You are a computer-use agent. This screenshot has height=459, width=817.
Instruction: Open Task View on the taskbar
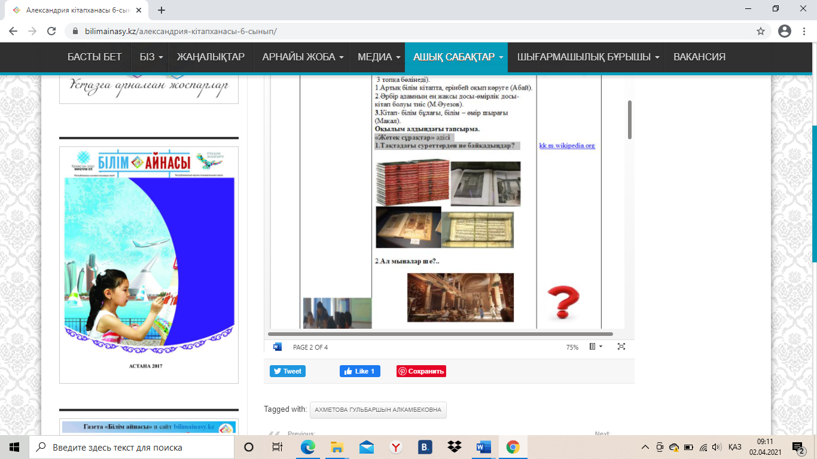pyautogui.click(x=278, y=447)
